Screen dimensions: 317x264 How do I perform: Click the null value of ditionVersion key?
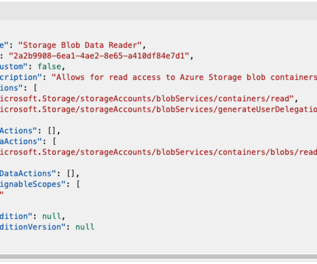coord(85,227)
